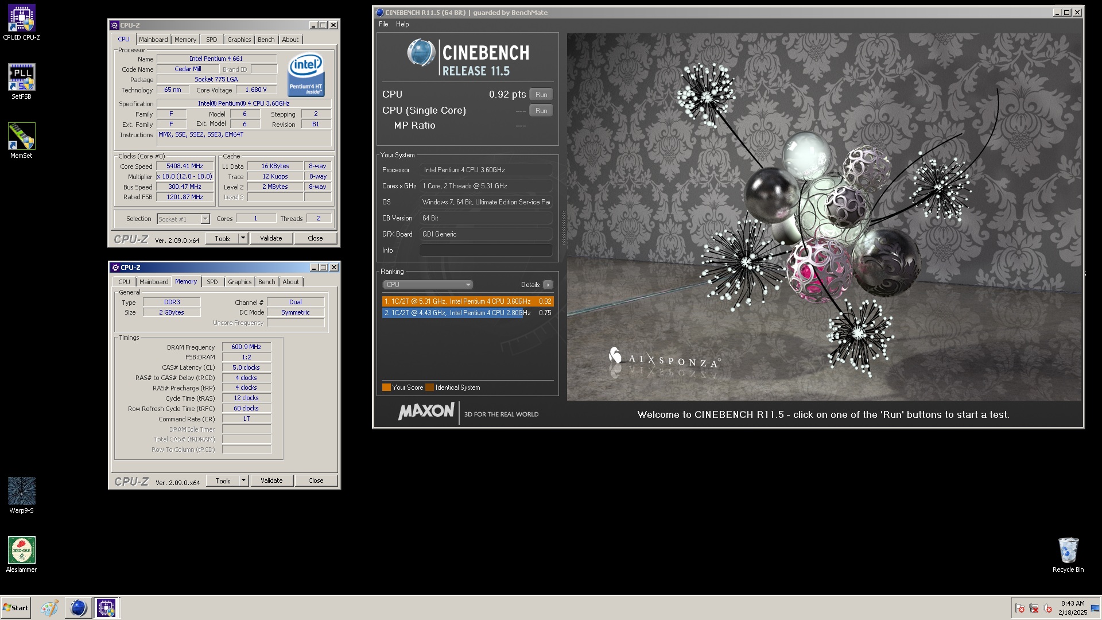Expand Tools arrow in lower CPU-Z window
This screenshot has width=1102, height=620.
click(x=243, y=480)
